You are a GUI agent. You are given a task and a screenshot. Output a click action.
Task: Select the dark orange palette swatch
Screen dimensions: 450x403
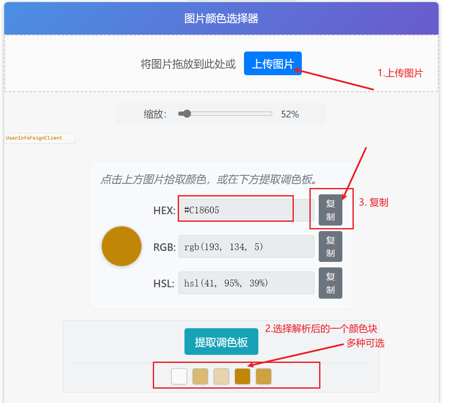click(x=242, y=376)
